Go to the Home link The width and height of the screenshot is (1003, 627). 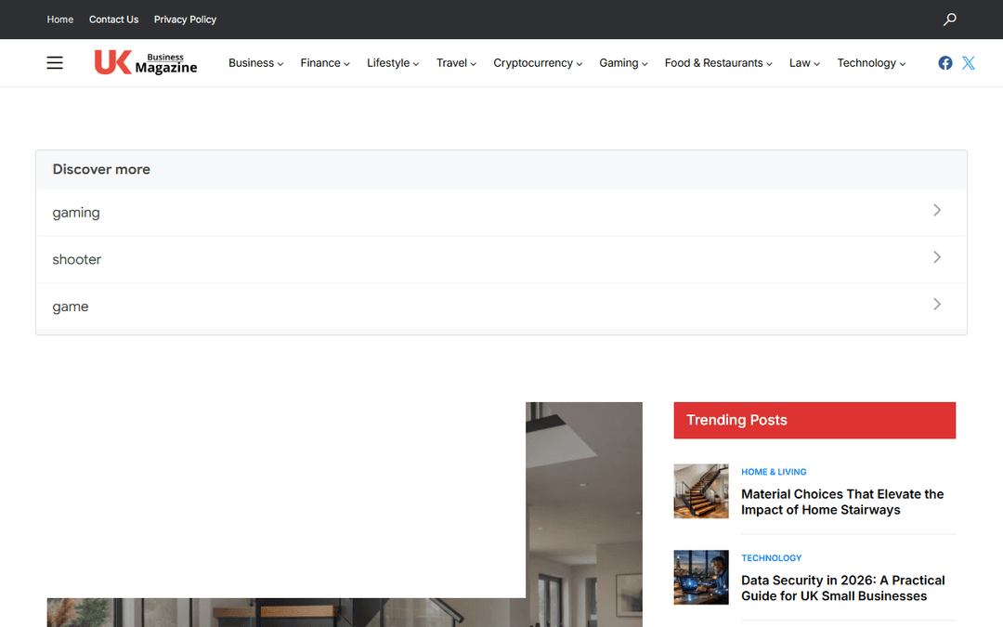click(x=60, y=20)
